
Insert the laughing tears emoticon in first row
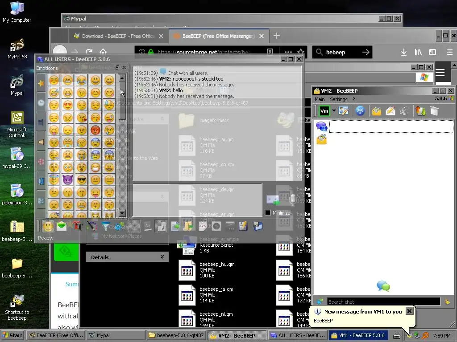pyautogui.click(x=82, y=80)
